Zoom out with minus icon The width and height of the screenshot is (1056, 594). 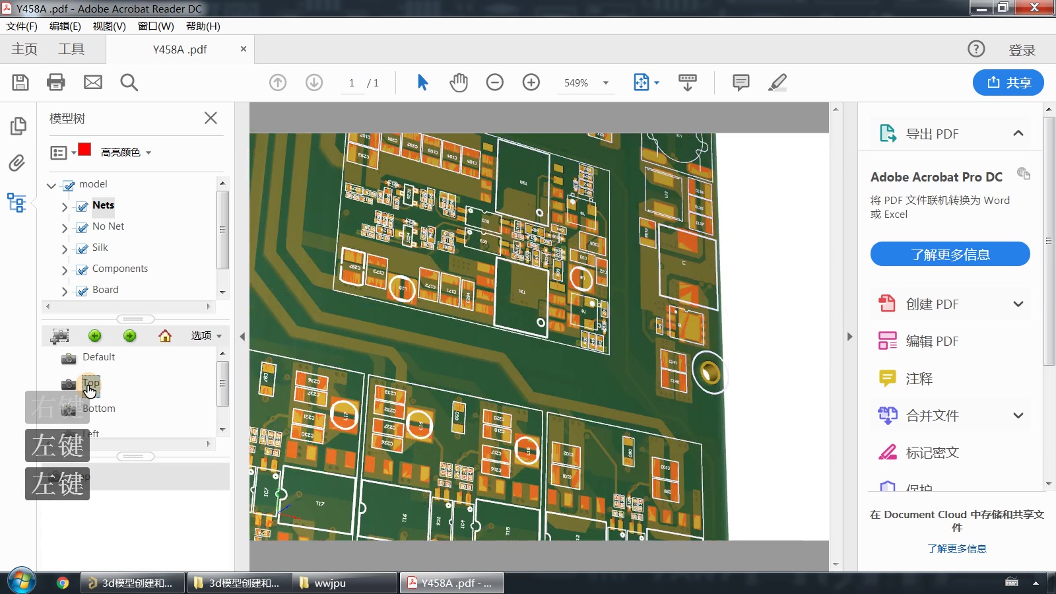click(495, 82)
